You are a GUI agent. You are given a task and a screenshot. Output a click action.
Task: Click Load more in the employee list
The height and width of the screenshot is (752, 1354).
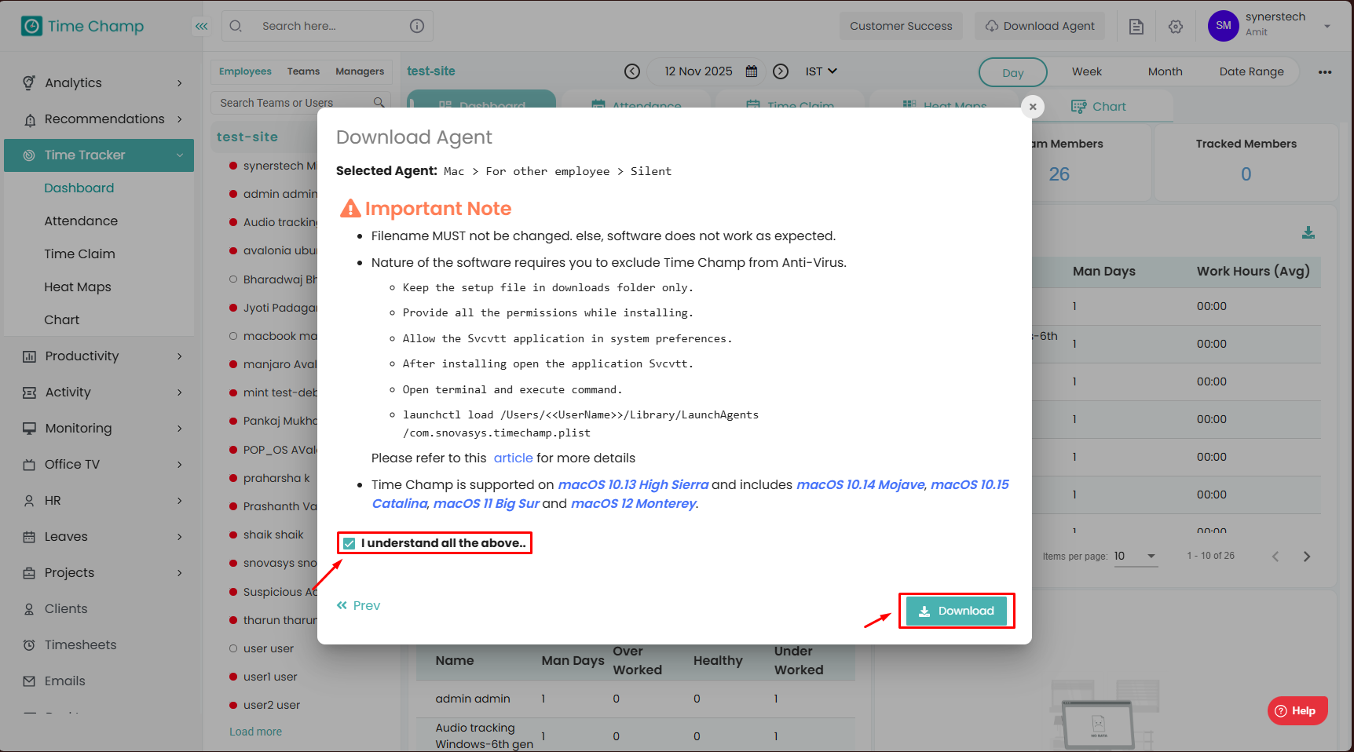(x=255, y=732)
